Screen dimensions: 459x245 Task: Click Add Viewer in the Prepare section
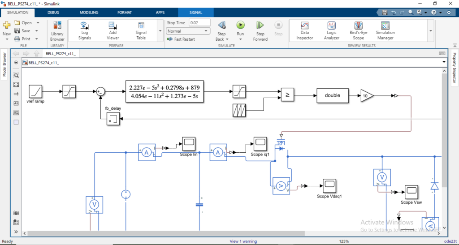click(x=113, y=31)
